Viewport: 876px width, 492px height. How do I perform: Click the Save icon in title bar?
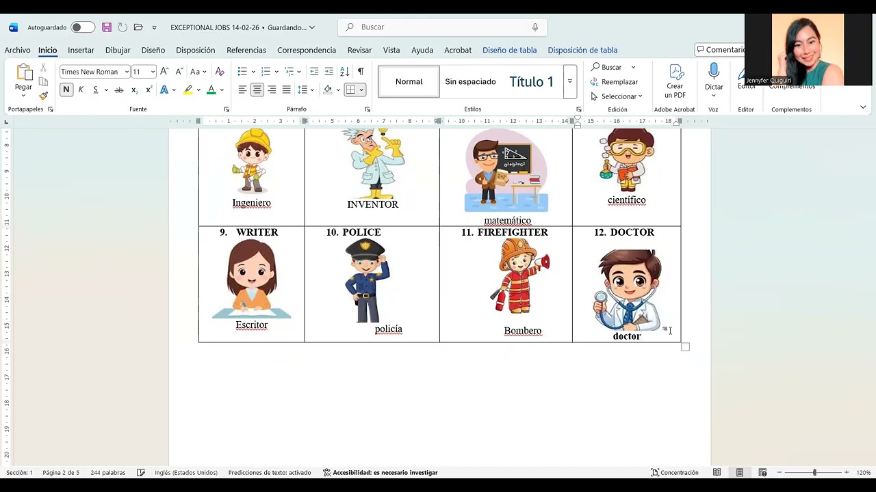tap(107, 27)
